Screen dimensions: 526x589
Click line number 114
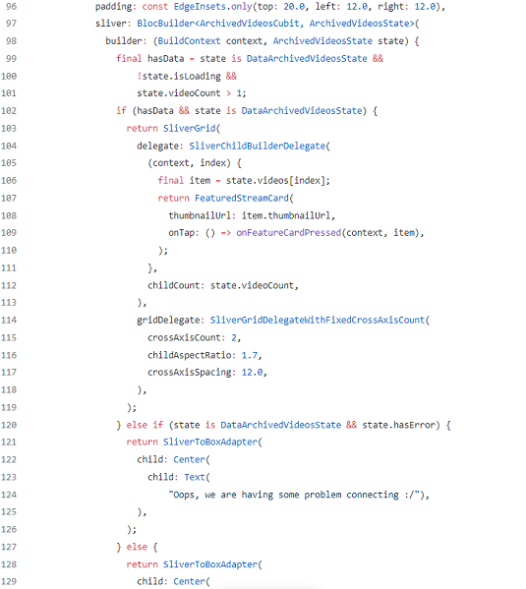tap(9, 320)
